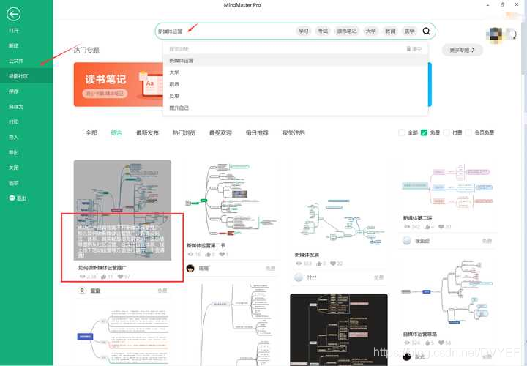
Task: Check the 付费 filter checkbox
Action: (x=446, y=132)
